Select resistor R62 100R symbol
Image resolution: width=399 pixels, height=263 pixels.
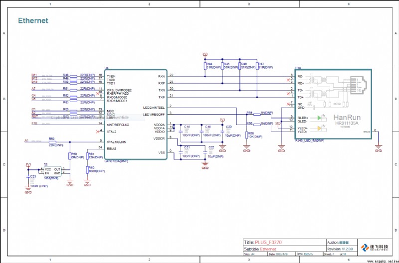(87, 169)
